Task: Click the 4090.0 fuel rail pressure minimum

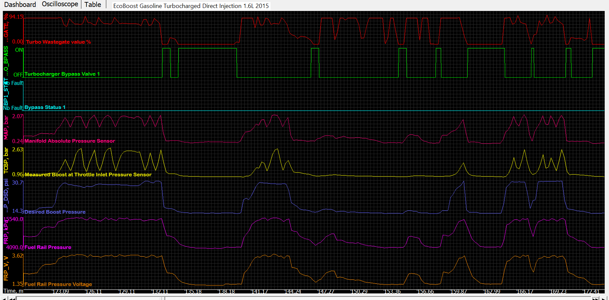Action: (15, 247)
